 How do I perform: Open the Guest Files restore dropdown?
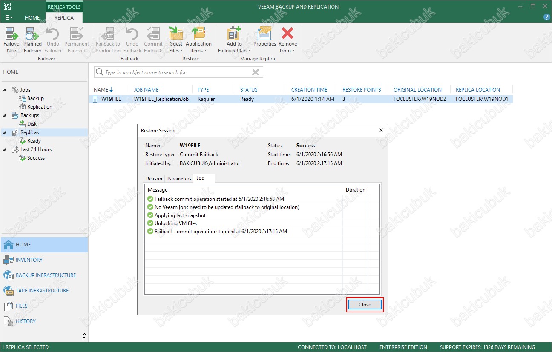click(176, 40)
